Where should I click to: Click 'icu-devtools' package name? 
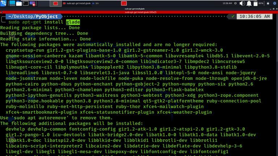(x=69, y=135)
